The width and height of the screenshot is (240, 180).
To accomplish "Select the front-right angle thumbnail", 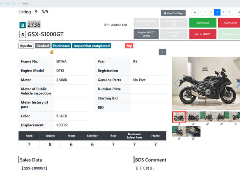I will pos(208,117).
